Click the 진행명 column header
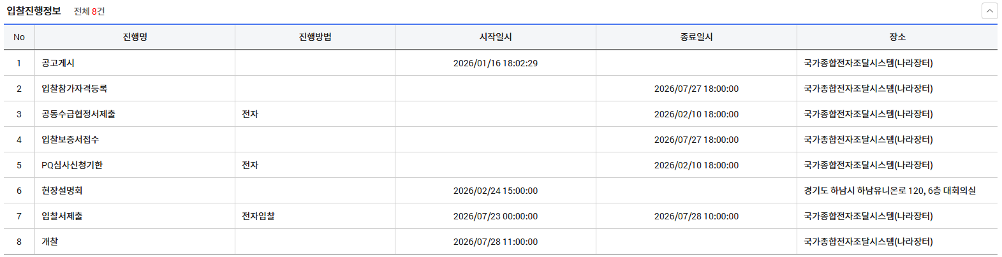Viewport: 1002px width, 257px height. (135, 37)
